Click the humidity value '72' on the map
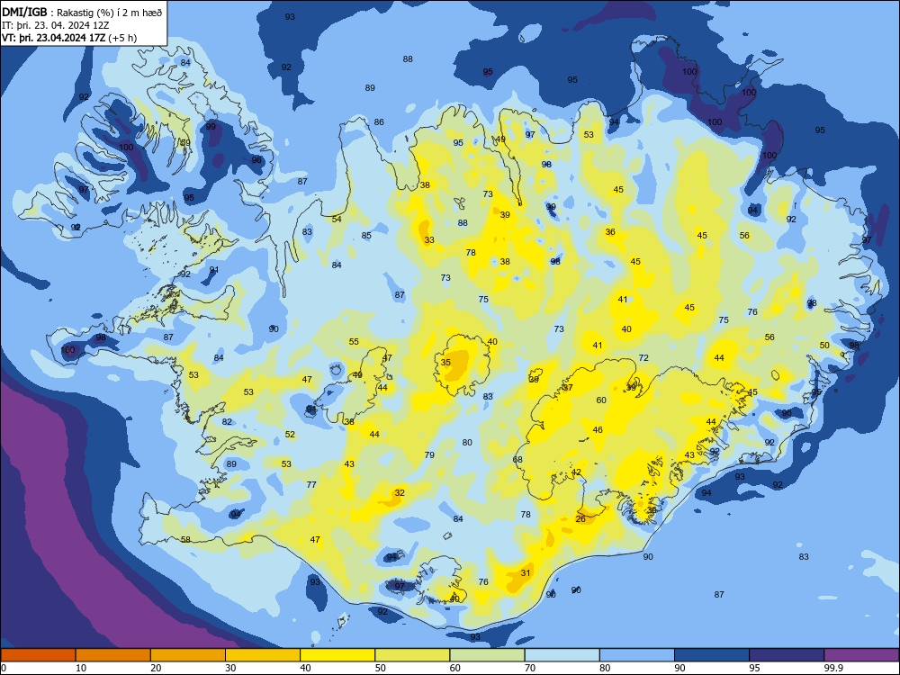 coord(643,357)
